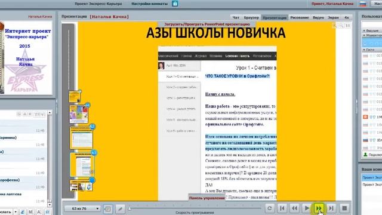Open Проект Экспресс-Карьера in the top bar
The height and width of the screenshot is (215, 382).
coord(98,4)
